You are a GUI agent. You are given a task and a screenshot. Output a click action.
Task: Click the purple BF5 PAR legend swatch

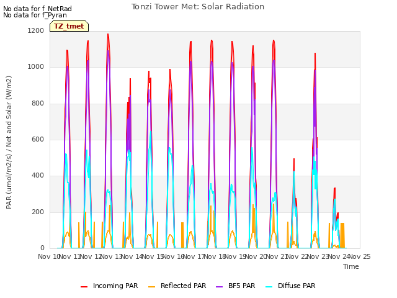219,287
